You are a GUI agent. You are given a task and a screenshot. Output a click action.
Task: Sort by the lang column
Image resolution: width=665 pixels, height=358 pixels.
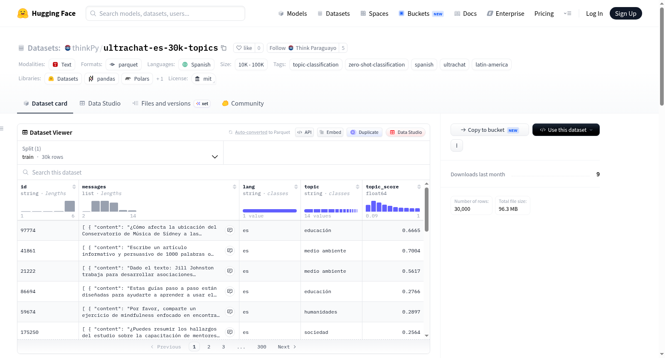(x=296, y=187)
